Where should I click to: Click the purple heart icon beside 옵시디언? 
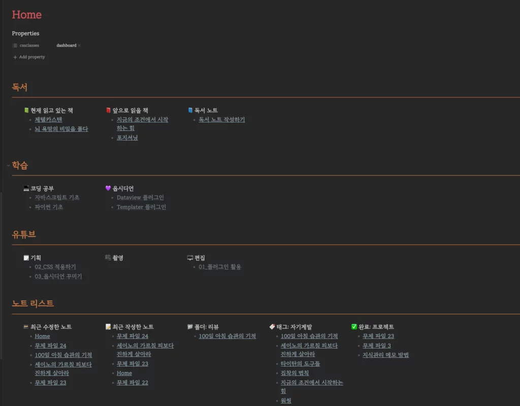tap(108, 188)
